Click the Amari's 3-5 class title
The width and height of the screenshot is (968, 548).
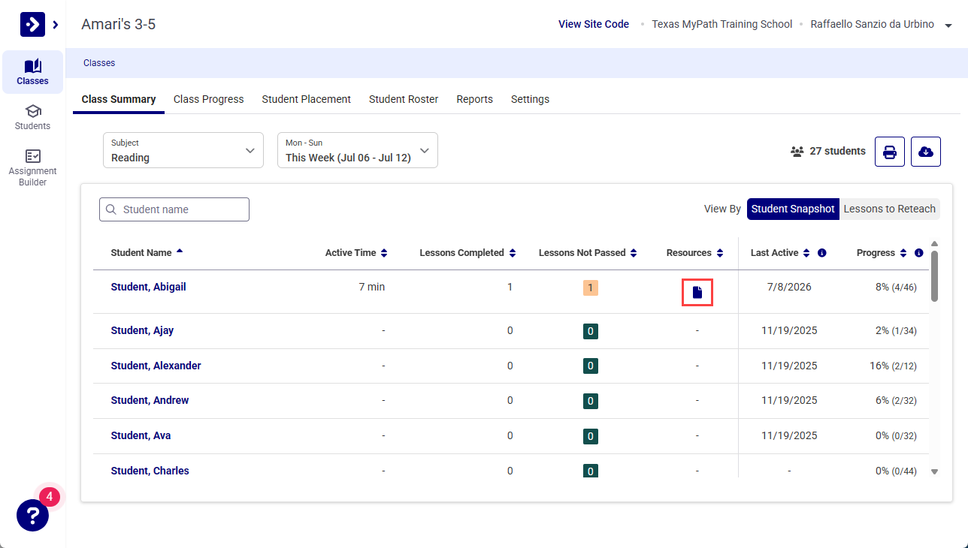pos(119,24)
